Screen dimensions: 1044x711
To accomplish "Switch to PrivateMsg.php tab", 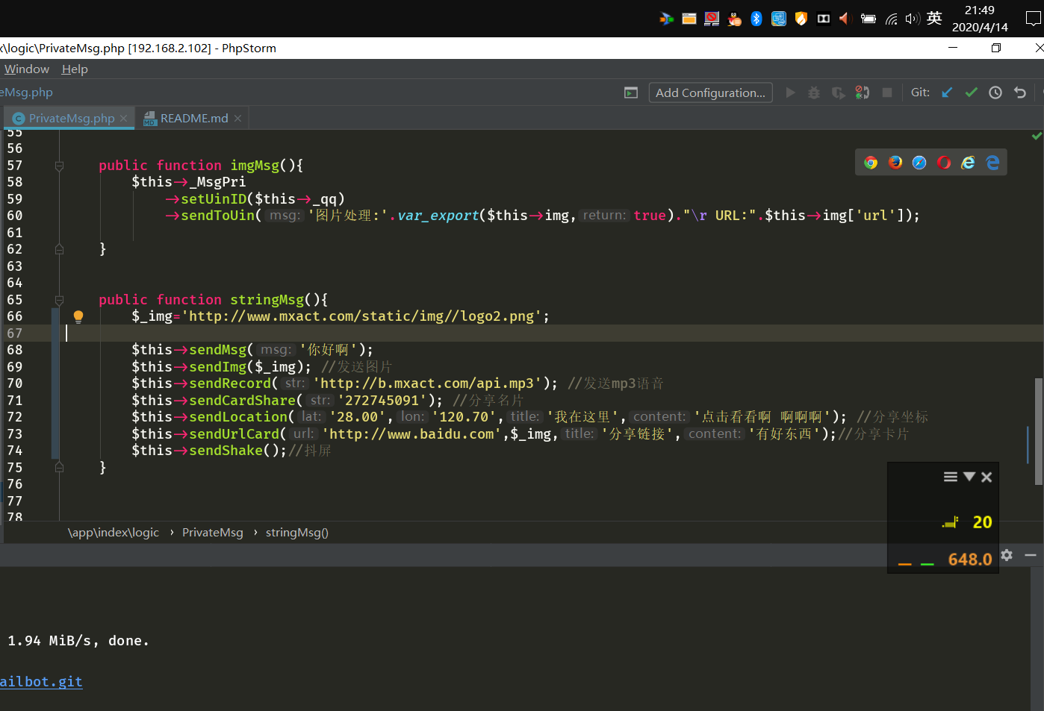I will tap(71, 118).
